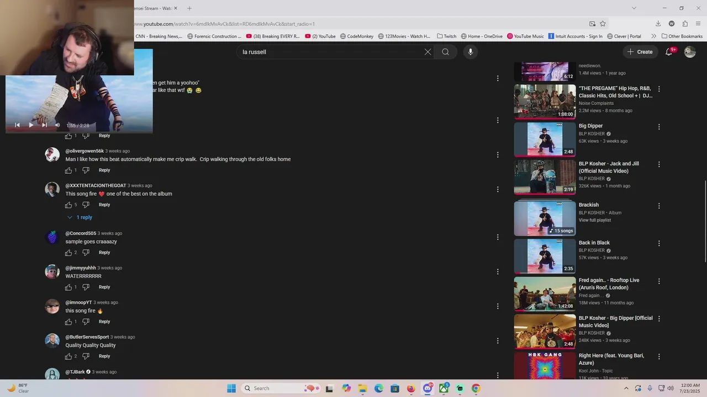Open browser downloads
707x397 pixels.
658,24
